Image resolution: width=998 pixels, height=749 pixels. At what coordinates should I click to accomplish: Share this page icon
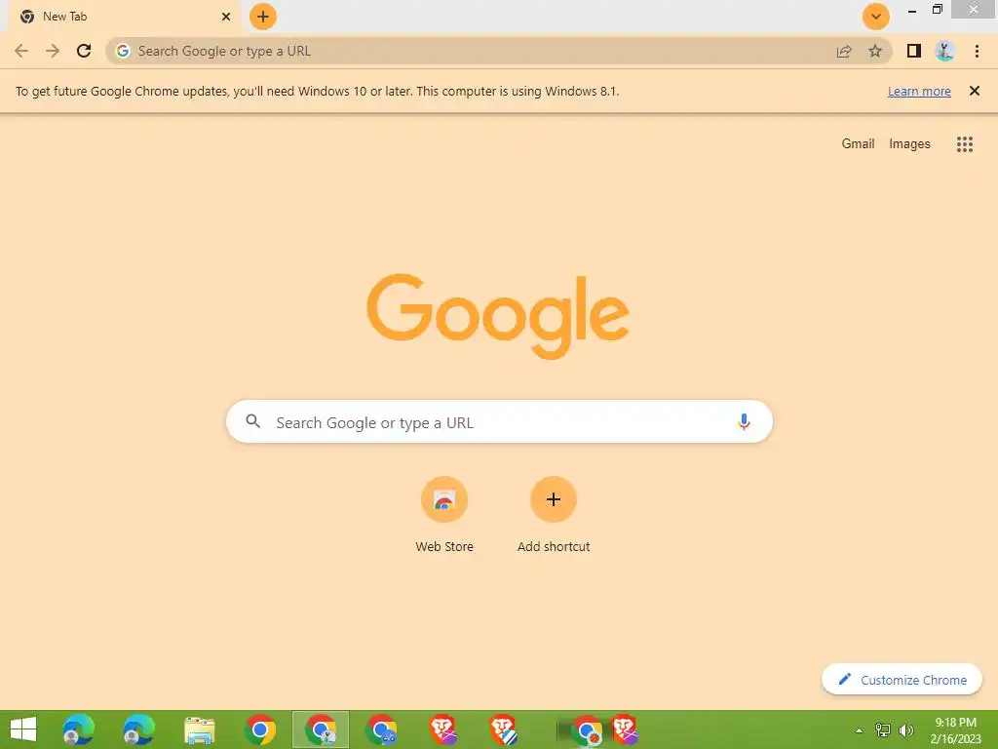click(x=844, y=51)
